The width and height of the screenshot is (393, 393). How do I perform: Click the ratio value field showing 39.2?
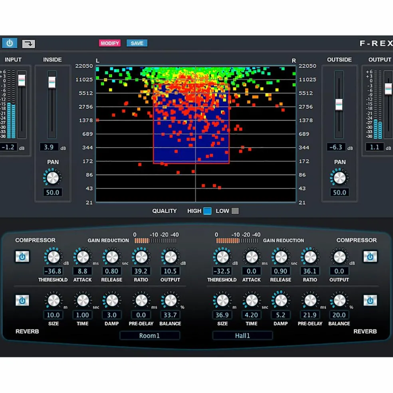coord(141,271)
